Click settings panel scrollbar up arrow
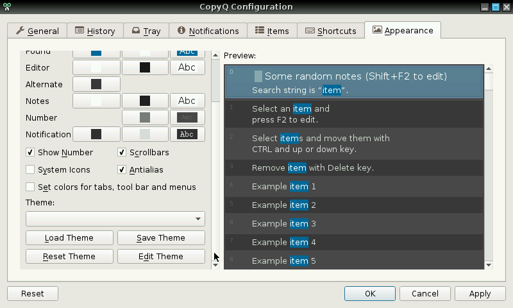The width and height of the screenshot is (513, 308). (x=215, y=55)
